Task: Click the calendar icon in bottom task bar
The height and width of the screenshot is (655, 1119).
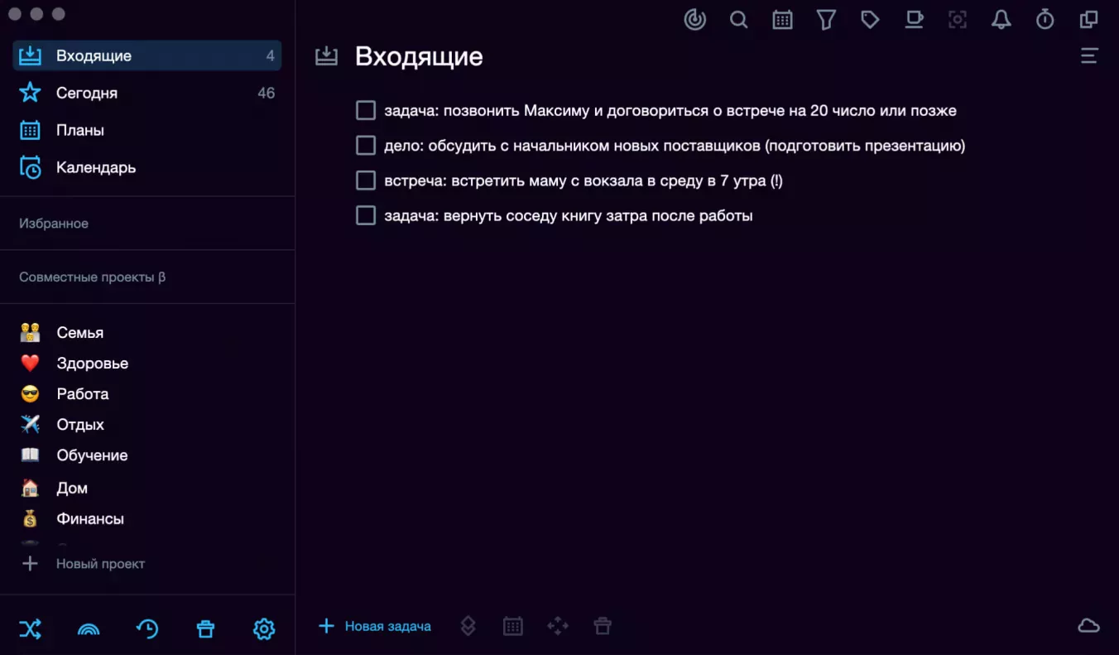Action: coord(513,626)
